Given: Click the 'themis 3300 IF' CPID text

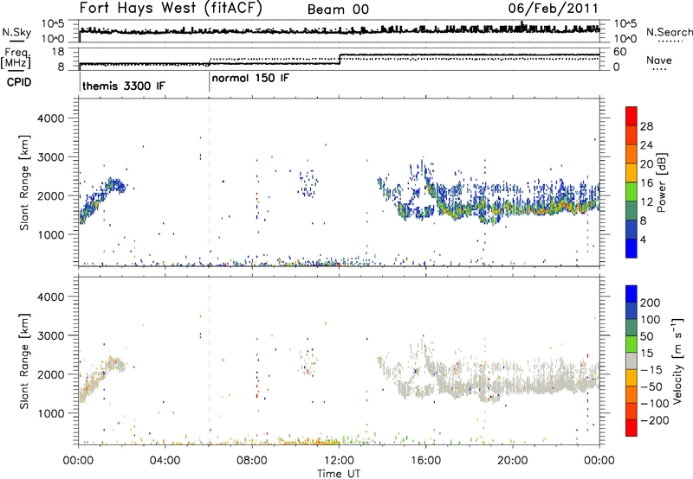Looking at the screenshot, I should pos(124,86).
